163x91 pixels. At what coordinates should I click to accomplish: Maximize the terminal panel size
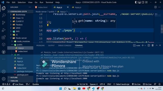[157, 45]
